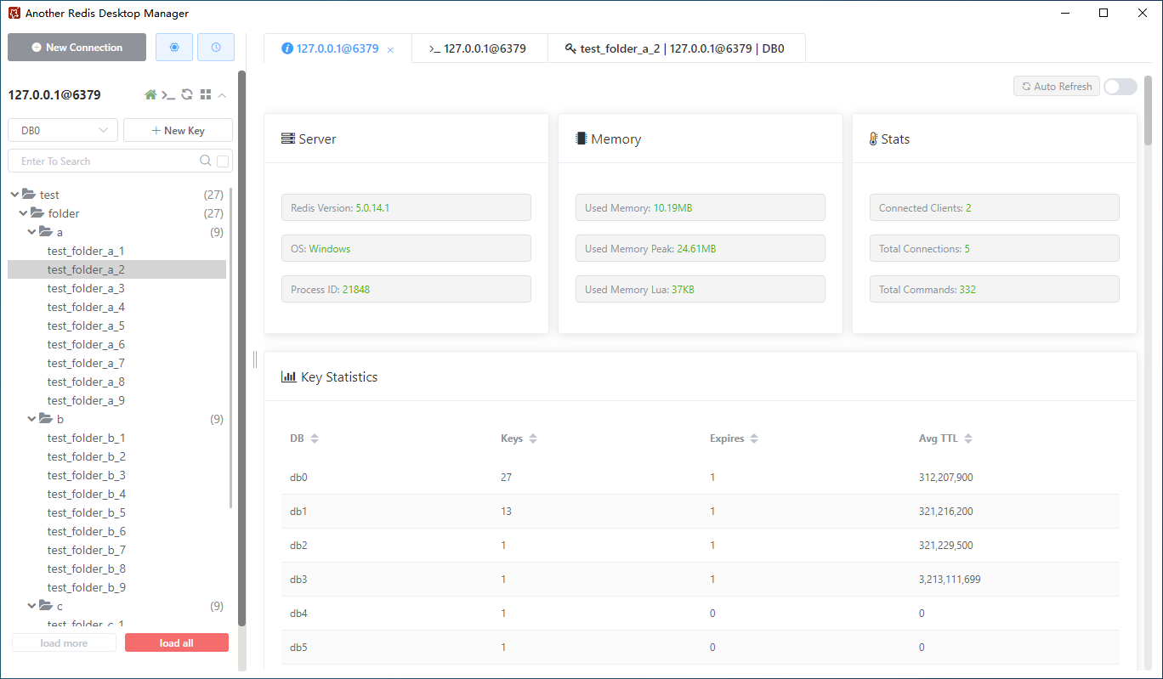Screen dimensions: 1163x679
Task: Collapse folder a in the tree
Action: [31, 232]
